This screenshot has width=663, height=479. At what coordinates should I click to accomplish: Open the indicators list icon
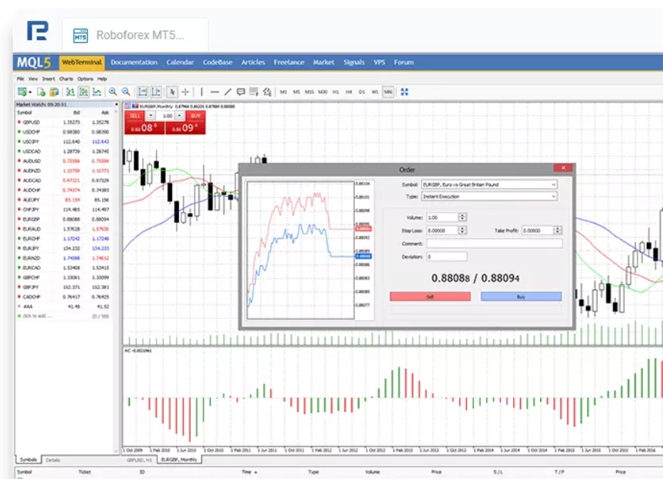point(267,91)
